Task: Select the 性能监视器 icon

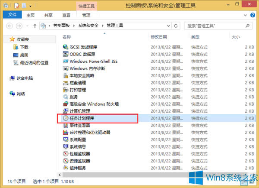Action: pyautogui.click(x=66, y=154)
